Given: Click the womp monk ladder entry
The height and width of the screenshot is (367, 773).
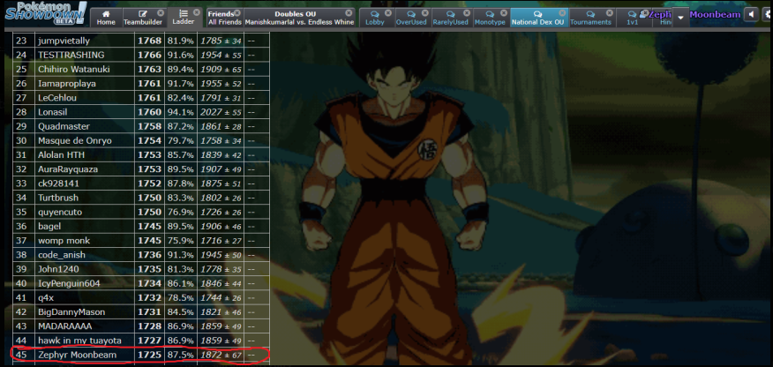Looking at the screenshot, I should 64,240.
